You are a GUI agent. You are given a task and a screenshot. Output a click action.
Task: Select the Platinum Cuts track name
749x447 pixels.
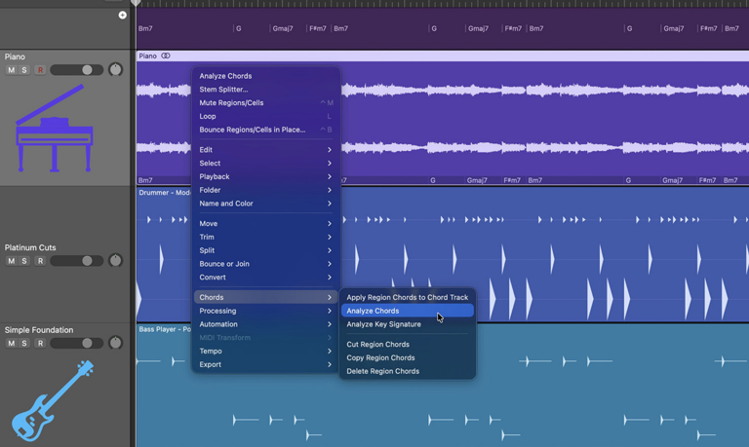pyautogui.click(x=30, y=247)
